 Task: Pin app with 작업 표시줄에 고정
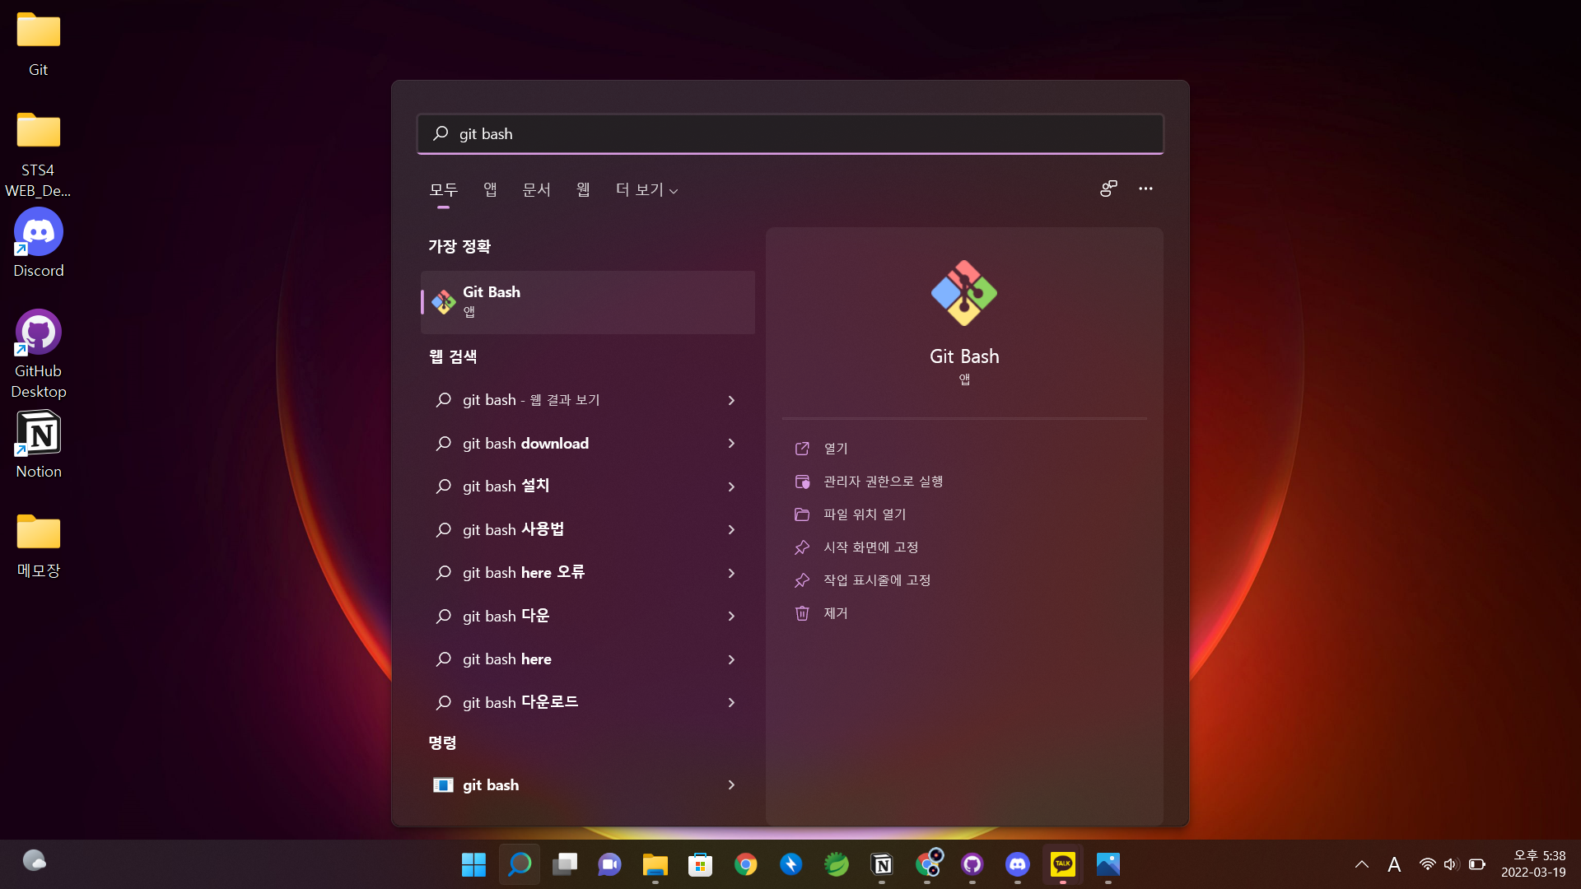click(877, 580)
